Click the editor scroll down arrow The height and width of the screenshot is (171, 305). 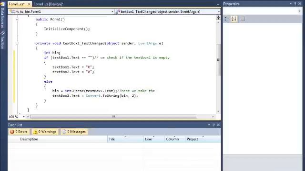[x=218, y=111]
